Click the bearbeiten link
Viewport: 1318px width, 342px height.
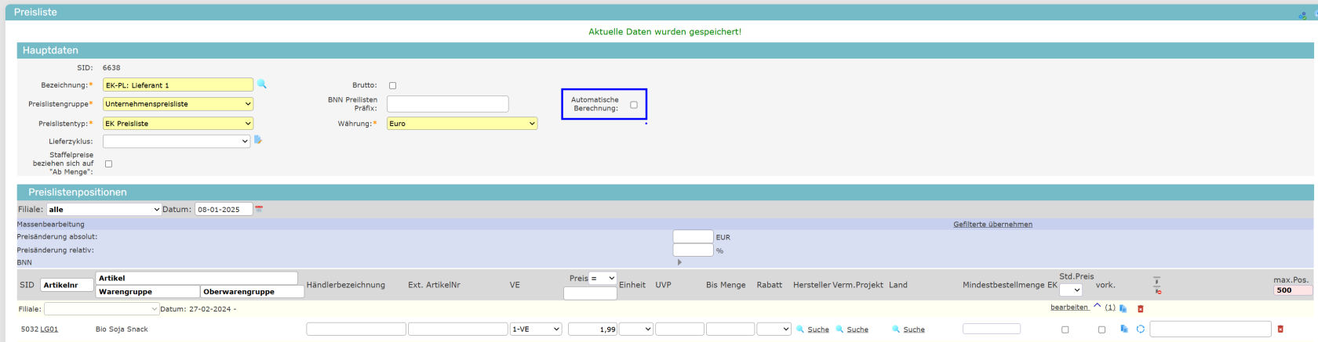pos(1069,308)
